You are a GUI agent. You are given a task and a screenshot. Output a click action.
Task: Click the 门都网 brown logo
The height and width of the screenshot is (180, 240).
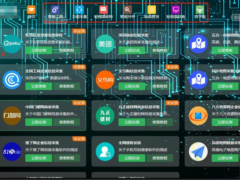tap(12, 116)
